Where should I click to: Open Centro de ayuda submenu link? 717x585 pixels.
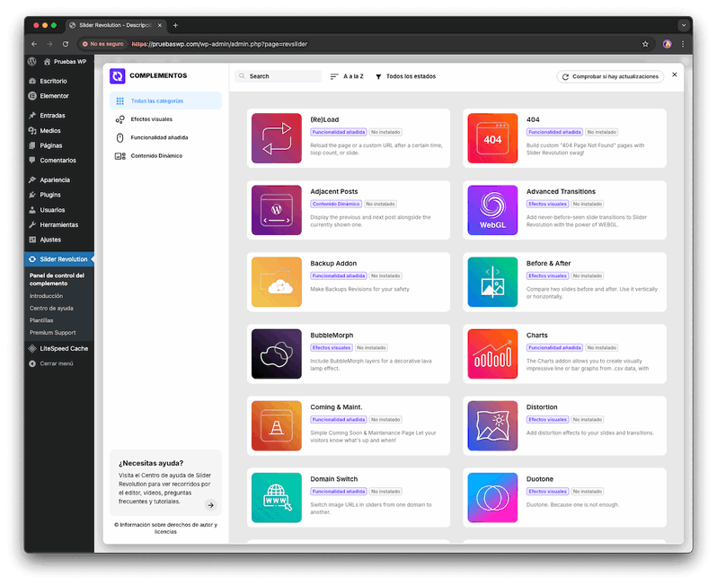[x=51, y=309]
